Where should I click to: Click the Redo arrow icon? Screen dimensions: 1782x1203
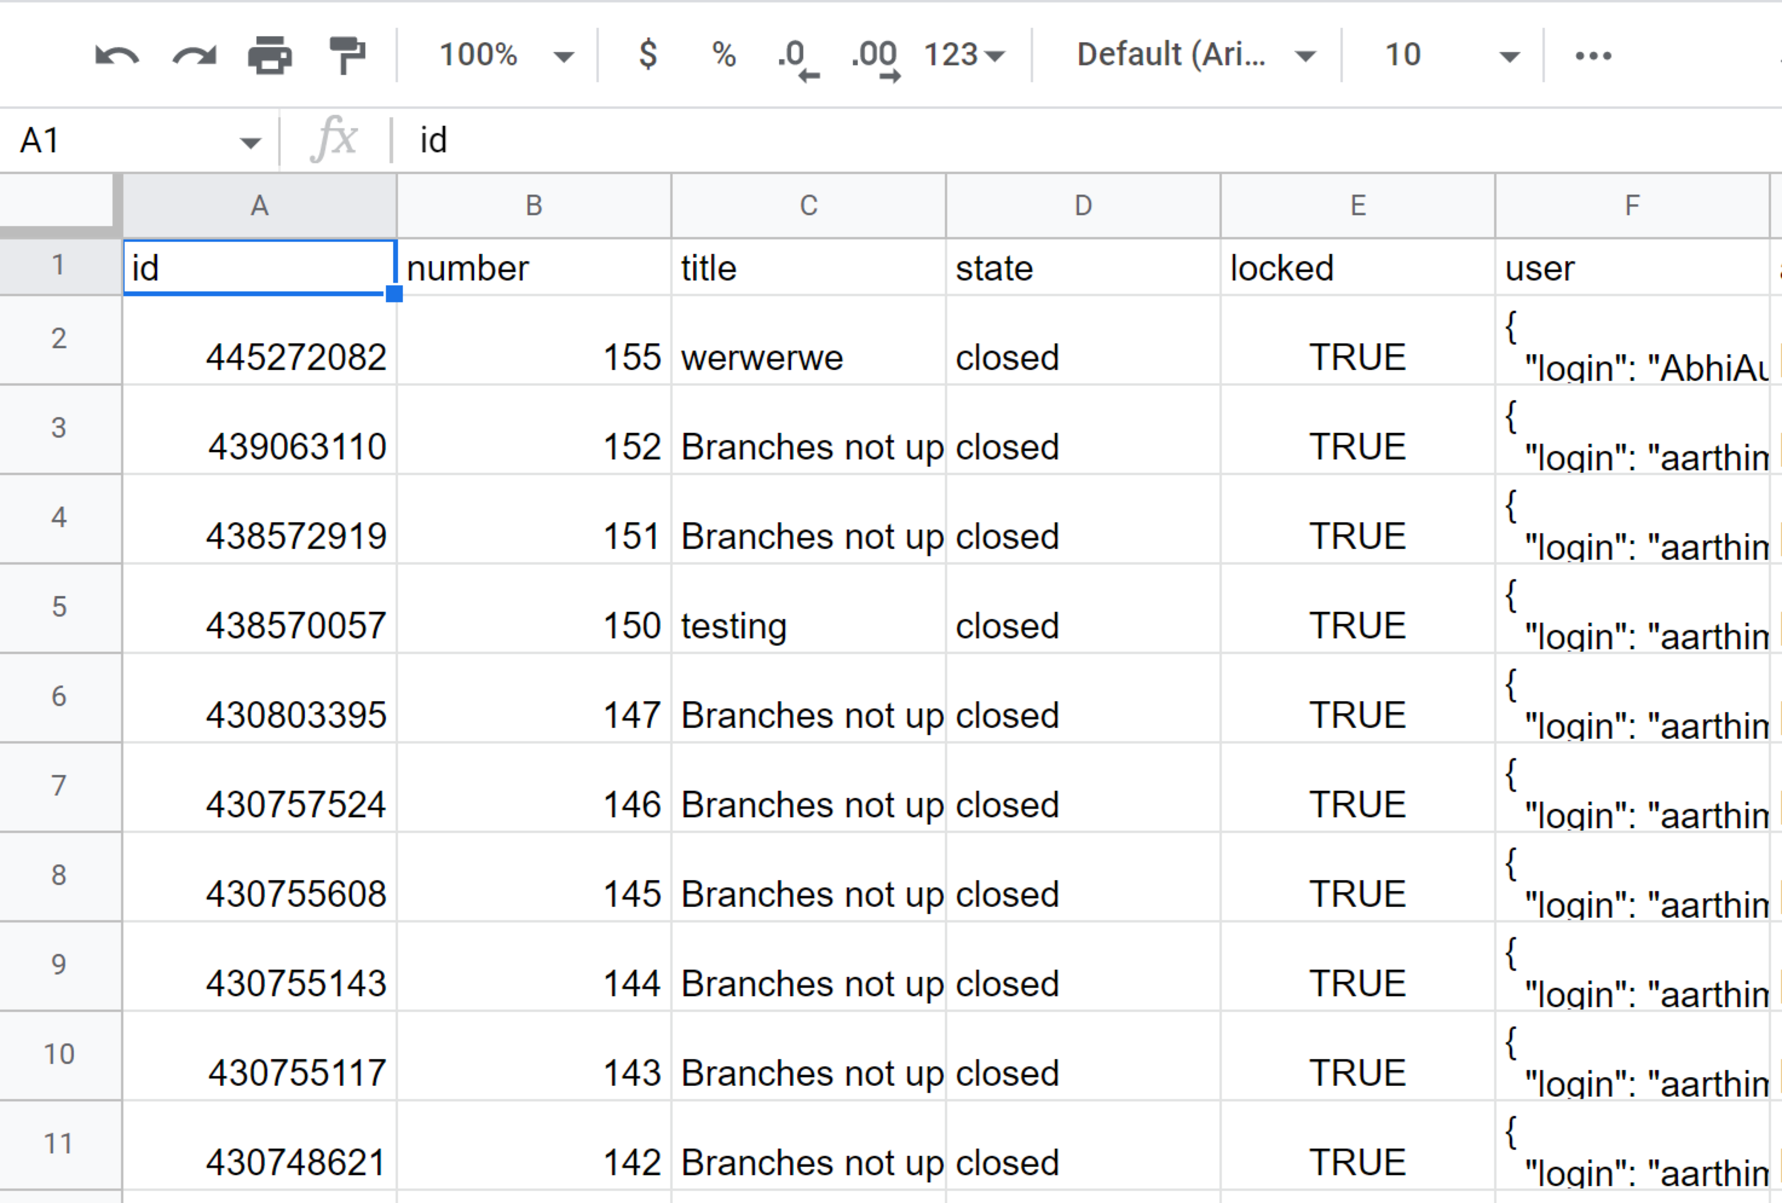pos(194,55)
